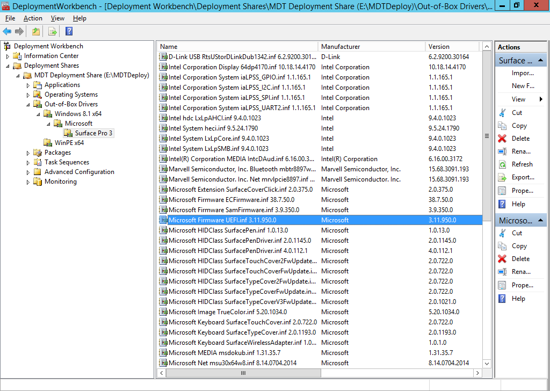The width and height of the screenshot is (550, 391).
Task: Click the Surface Pro 3 folder icon
Action: pos(68,133)
